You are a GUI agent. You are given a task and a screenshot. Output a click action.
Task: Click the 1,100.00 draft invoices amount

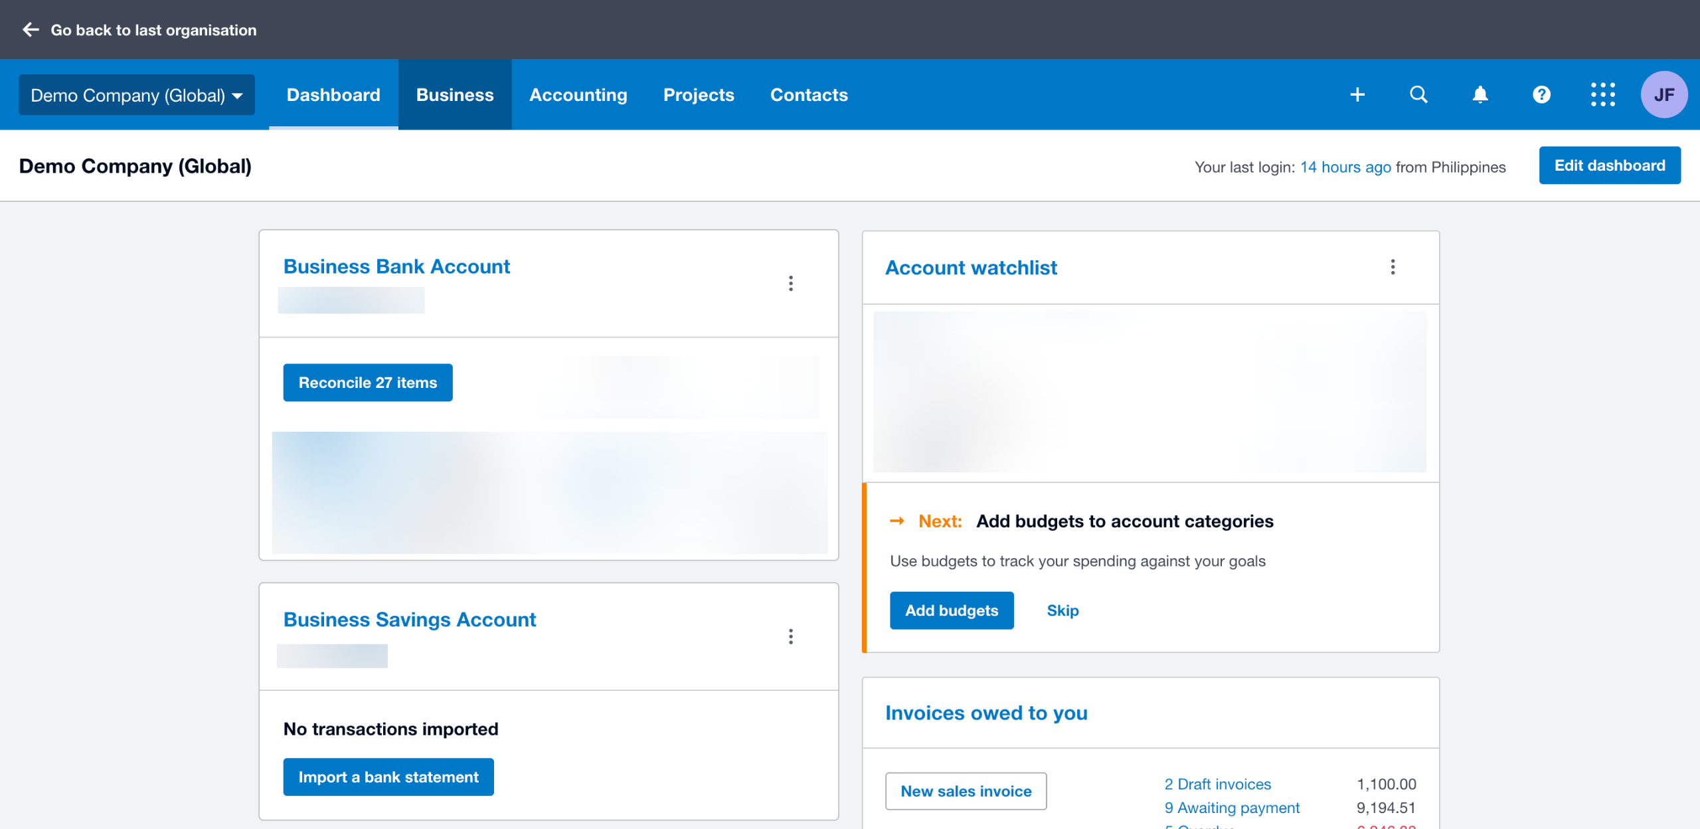coord(1387,784)
